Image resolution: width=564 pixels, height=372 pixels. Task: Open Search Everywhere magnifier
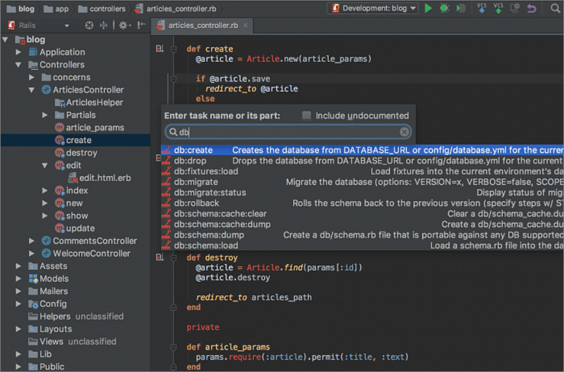click(x=554, y=8)
